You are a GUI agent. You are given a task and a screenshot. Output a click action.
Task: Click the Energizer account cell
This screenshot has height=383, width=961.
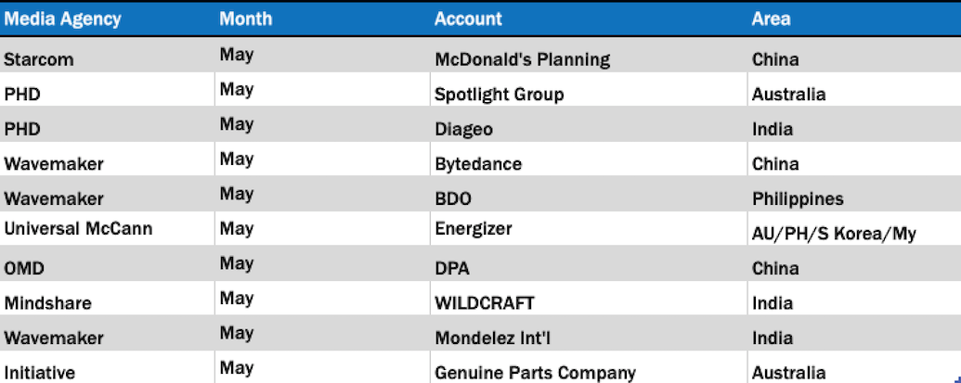[x=473, y=228]
